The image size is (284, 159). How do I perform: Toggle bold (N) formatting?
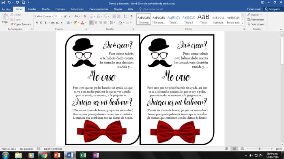[37, 23]
